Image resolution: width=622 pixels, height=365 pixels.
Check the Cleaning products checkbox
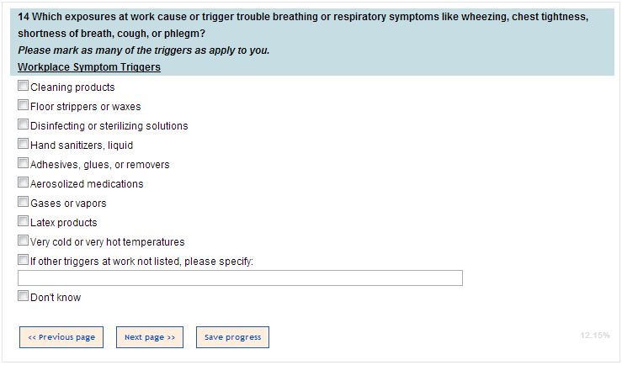pos(23,87)
